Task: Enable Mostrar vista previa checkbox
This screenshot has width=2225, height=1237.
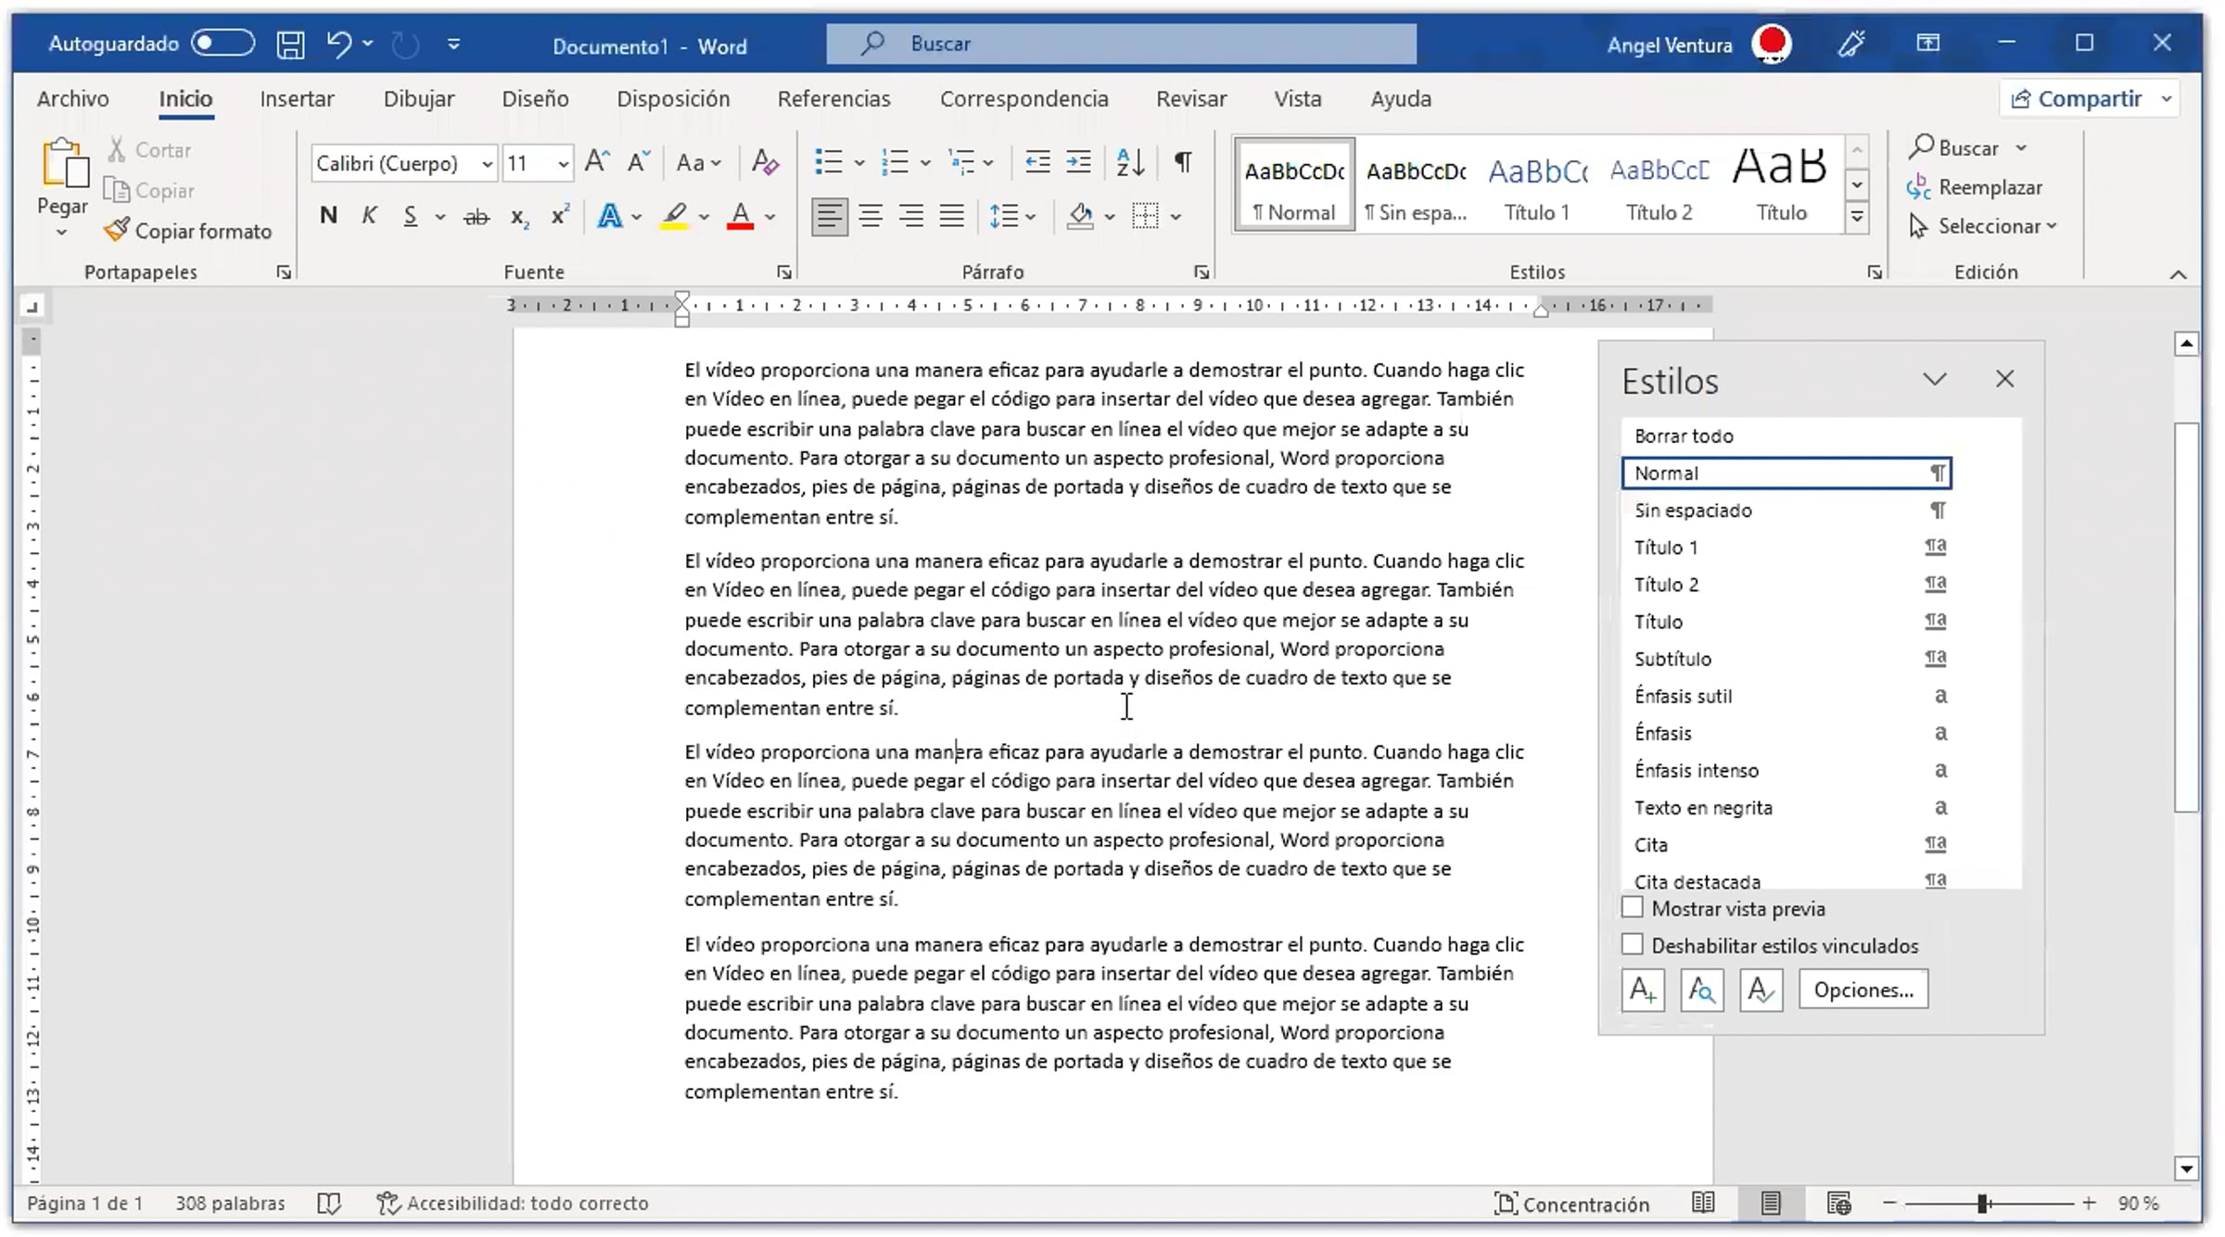Action: (1633, 908)
